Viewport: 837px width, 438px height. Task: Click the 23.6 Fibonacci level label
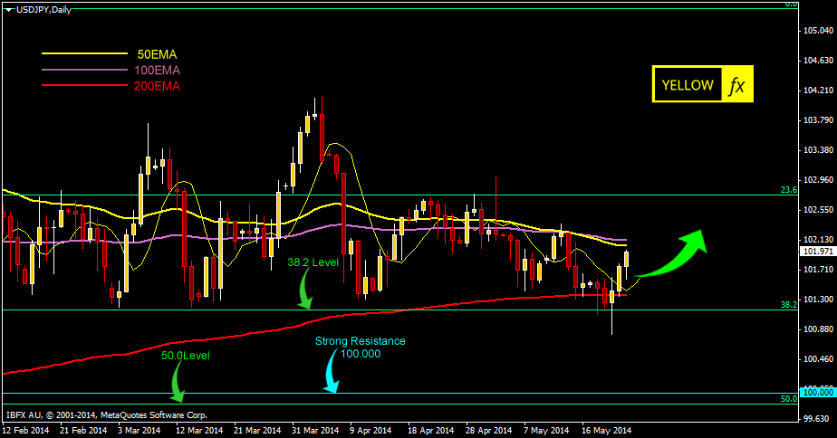tap(788, 190)
